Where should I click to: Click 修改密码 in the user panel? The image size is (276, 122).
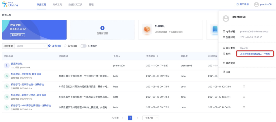click(229, 63)
